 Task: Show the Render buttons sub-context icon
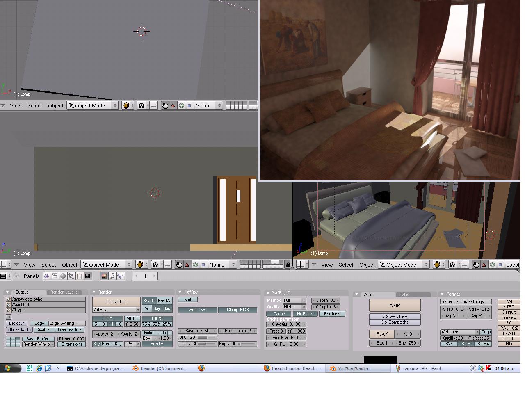104,276
